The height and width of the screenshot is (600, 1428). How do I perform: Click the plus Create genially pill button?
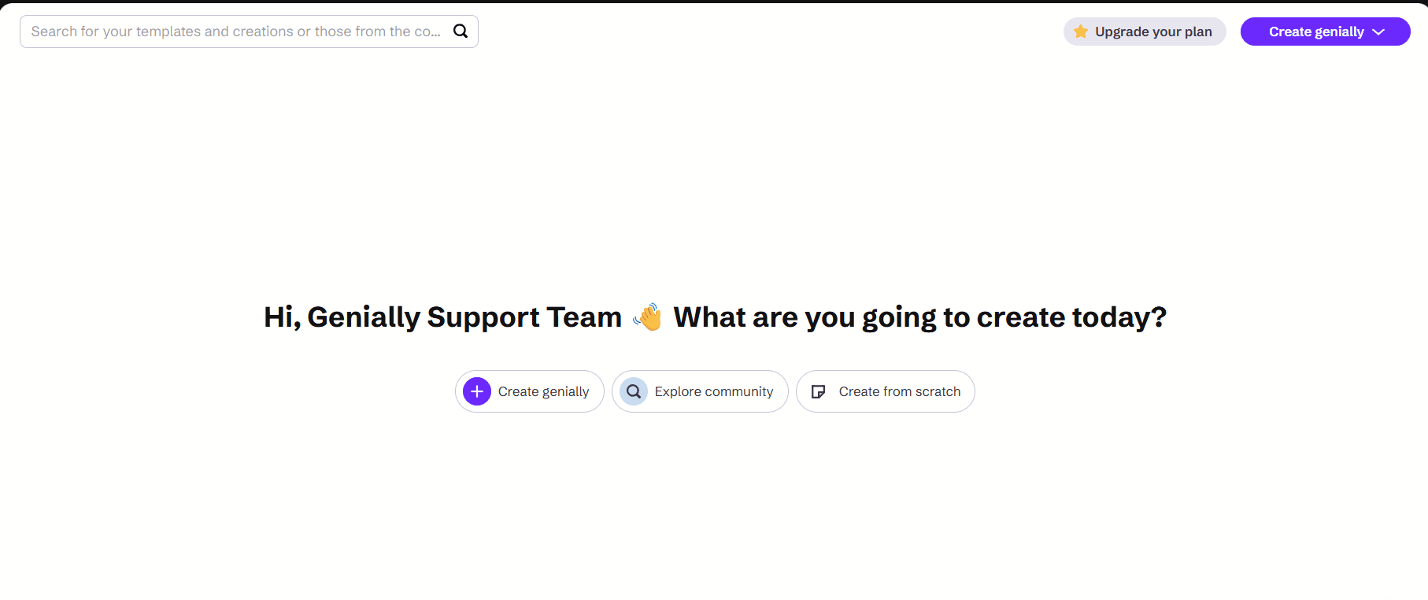[530, 391]
